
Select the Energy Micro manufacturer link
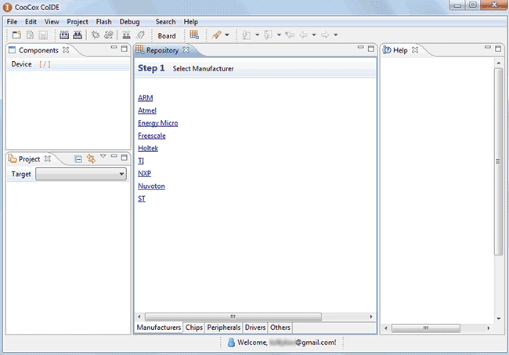tap(157, 123)
